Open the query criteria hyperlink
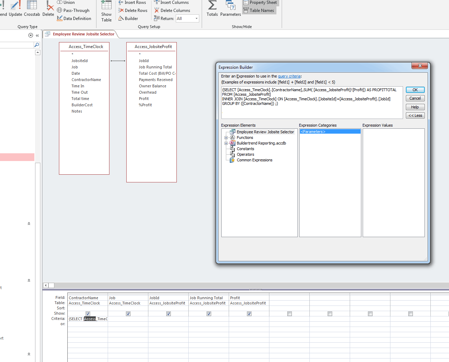The width and height of the screenshot is (449, 362). tap(289, 76)
